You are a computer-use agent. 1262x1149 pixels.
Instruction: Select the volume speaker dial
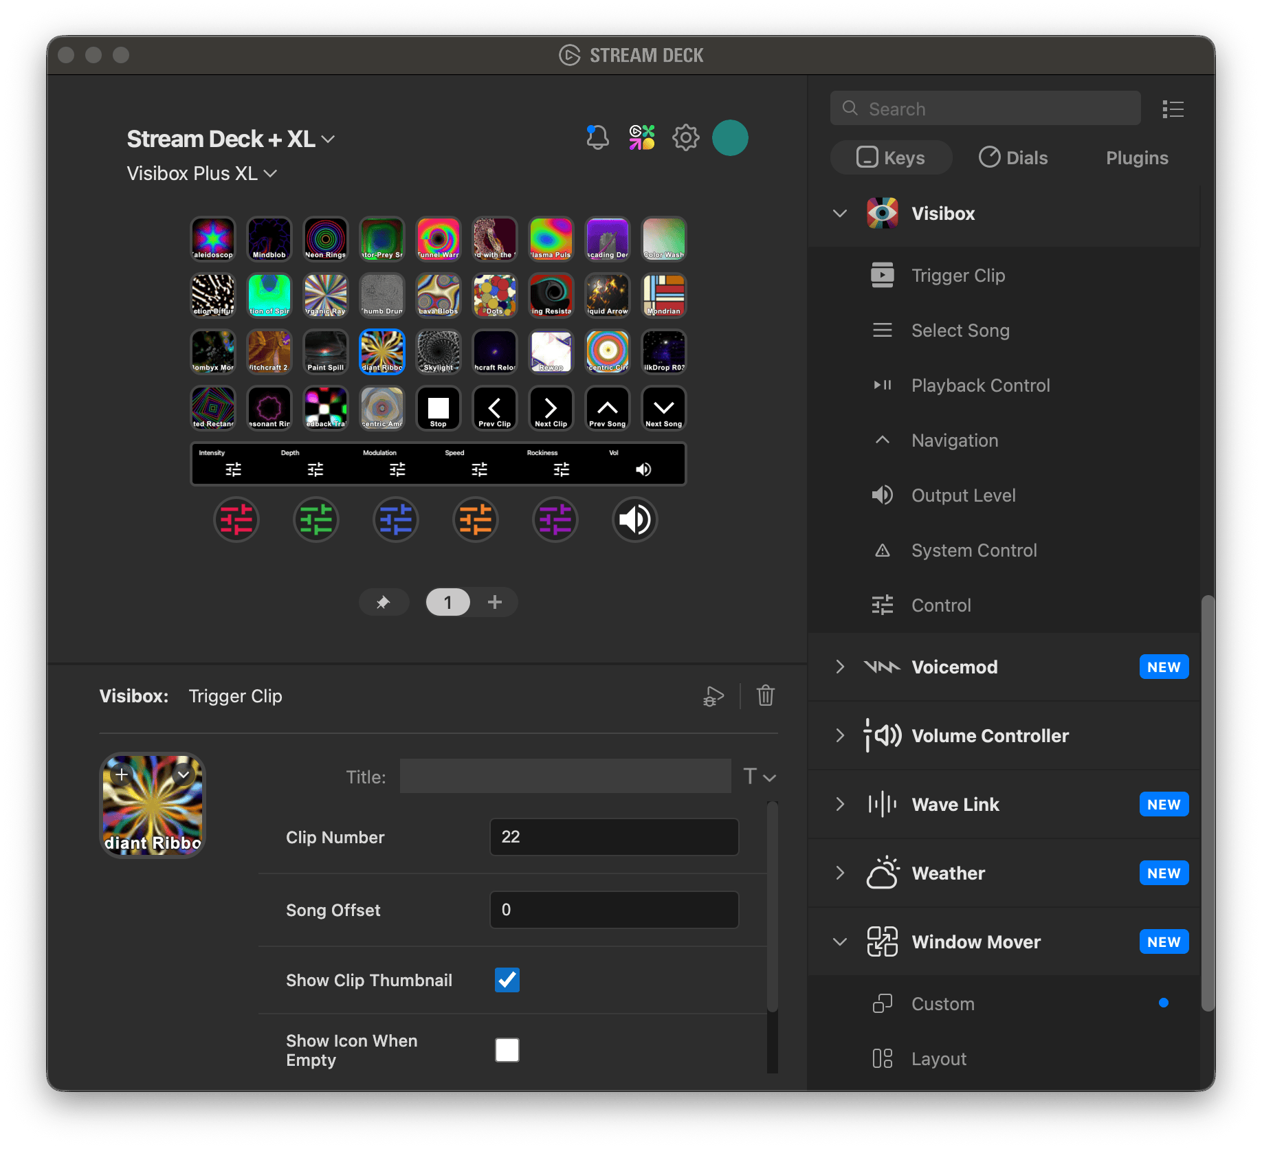[635, 520]
